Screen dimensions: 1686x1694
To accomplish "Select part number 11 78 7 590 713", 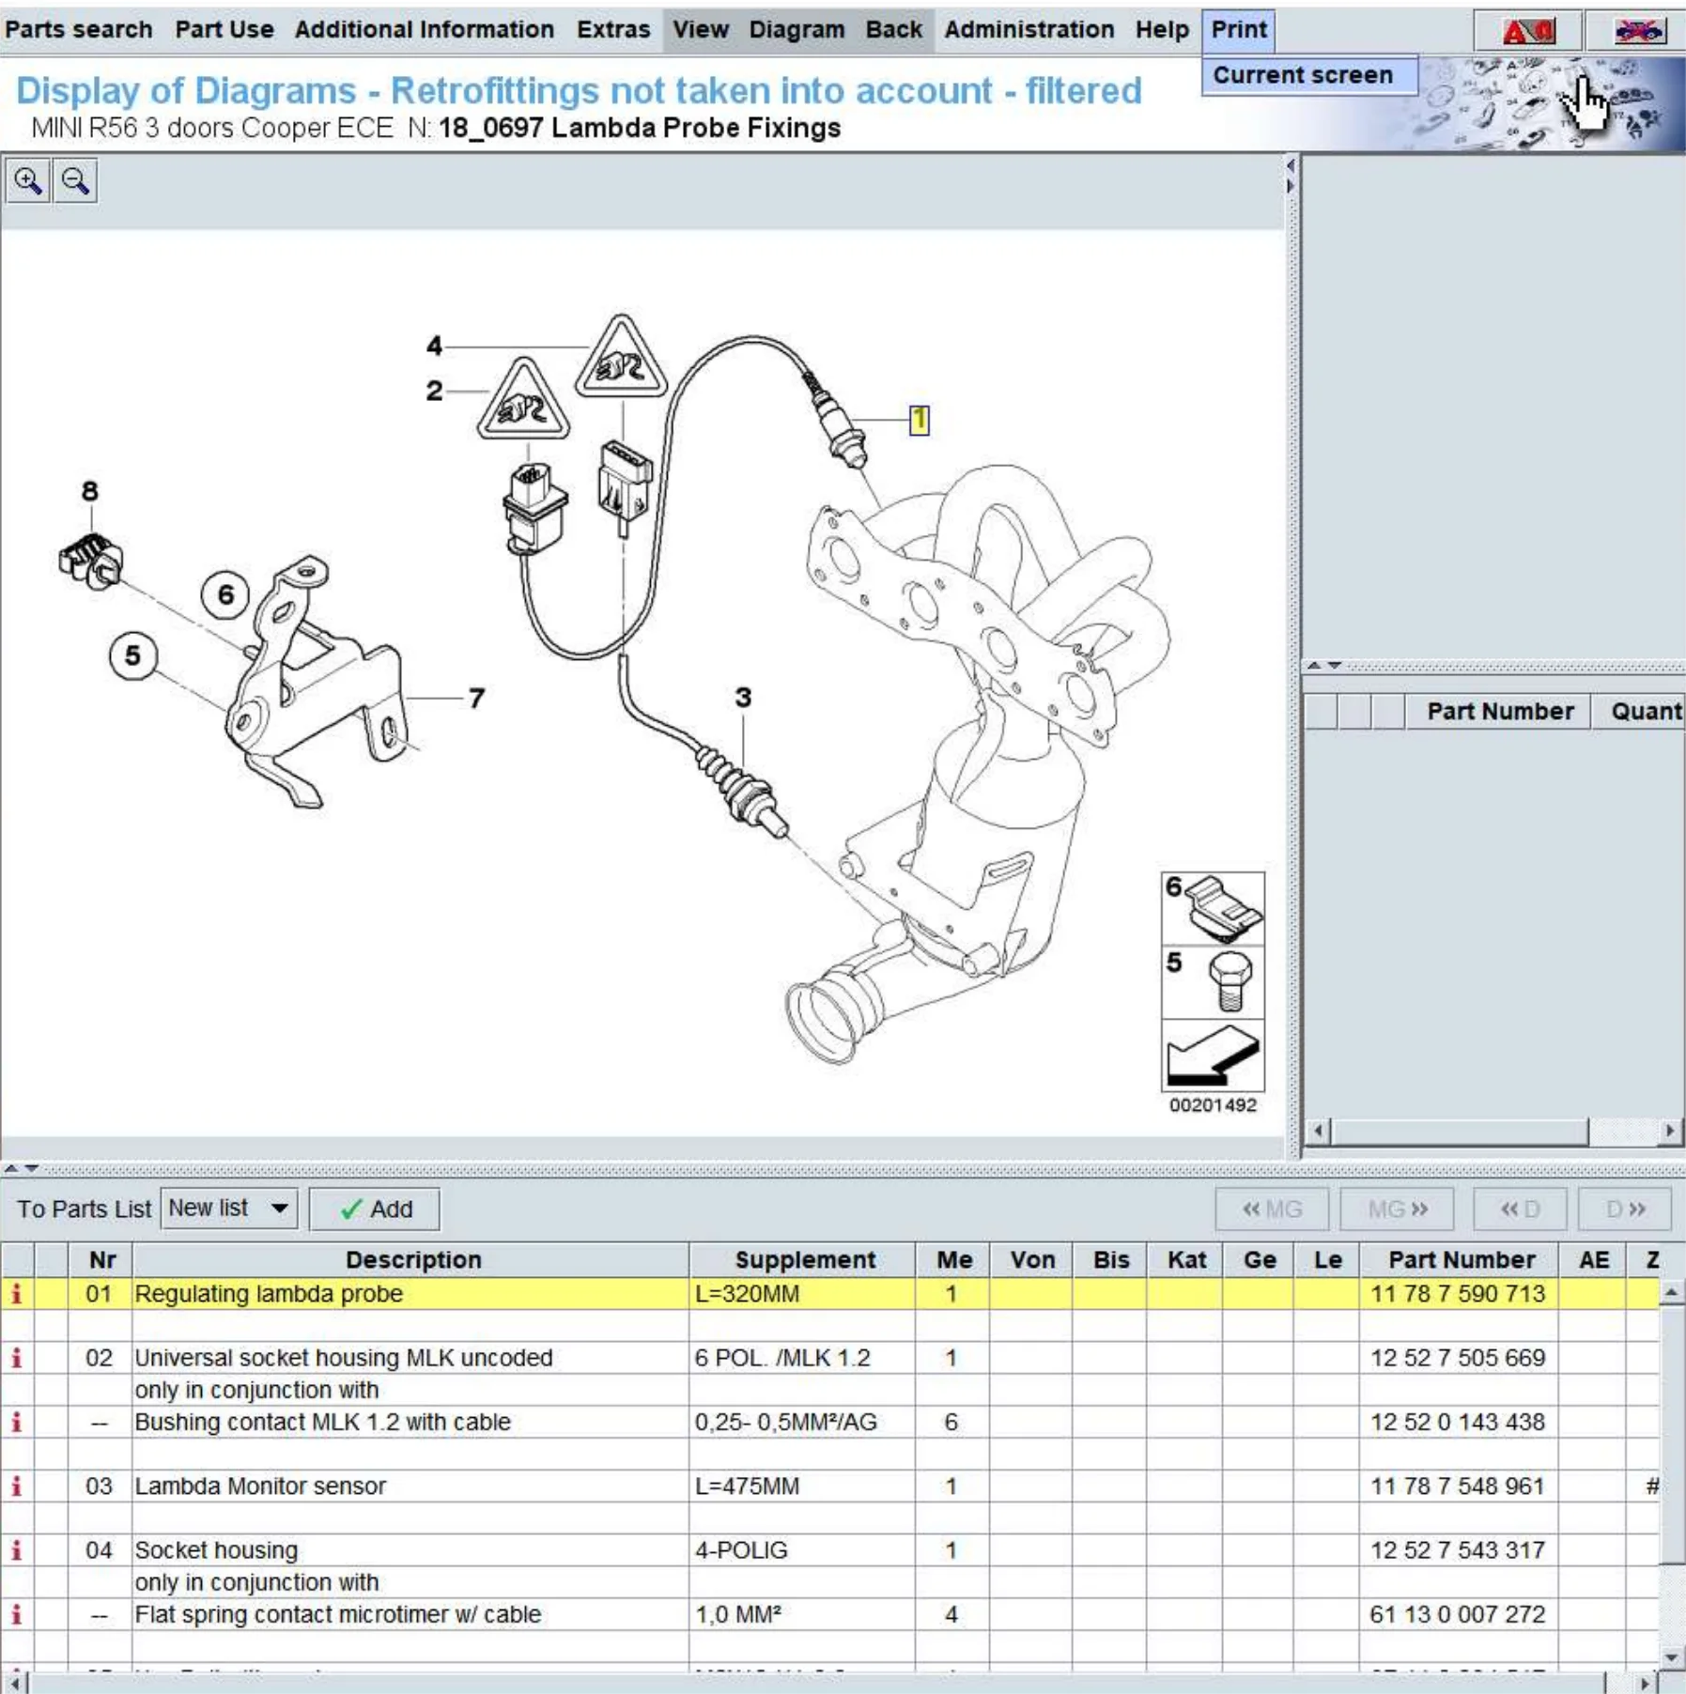I will (x=1457, y=1294).
